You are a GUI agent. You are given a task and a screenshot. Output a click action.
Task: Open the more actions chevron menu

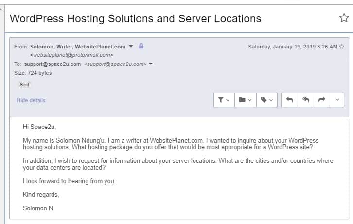point(337,100)
